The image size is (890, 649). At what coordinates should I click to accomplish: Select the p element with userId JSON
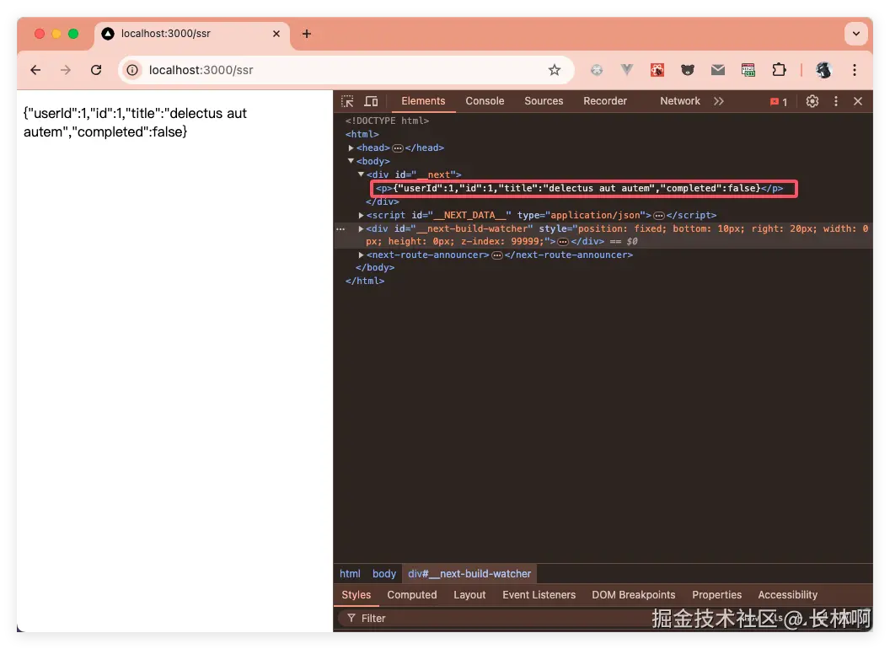tap(579, 188)
